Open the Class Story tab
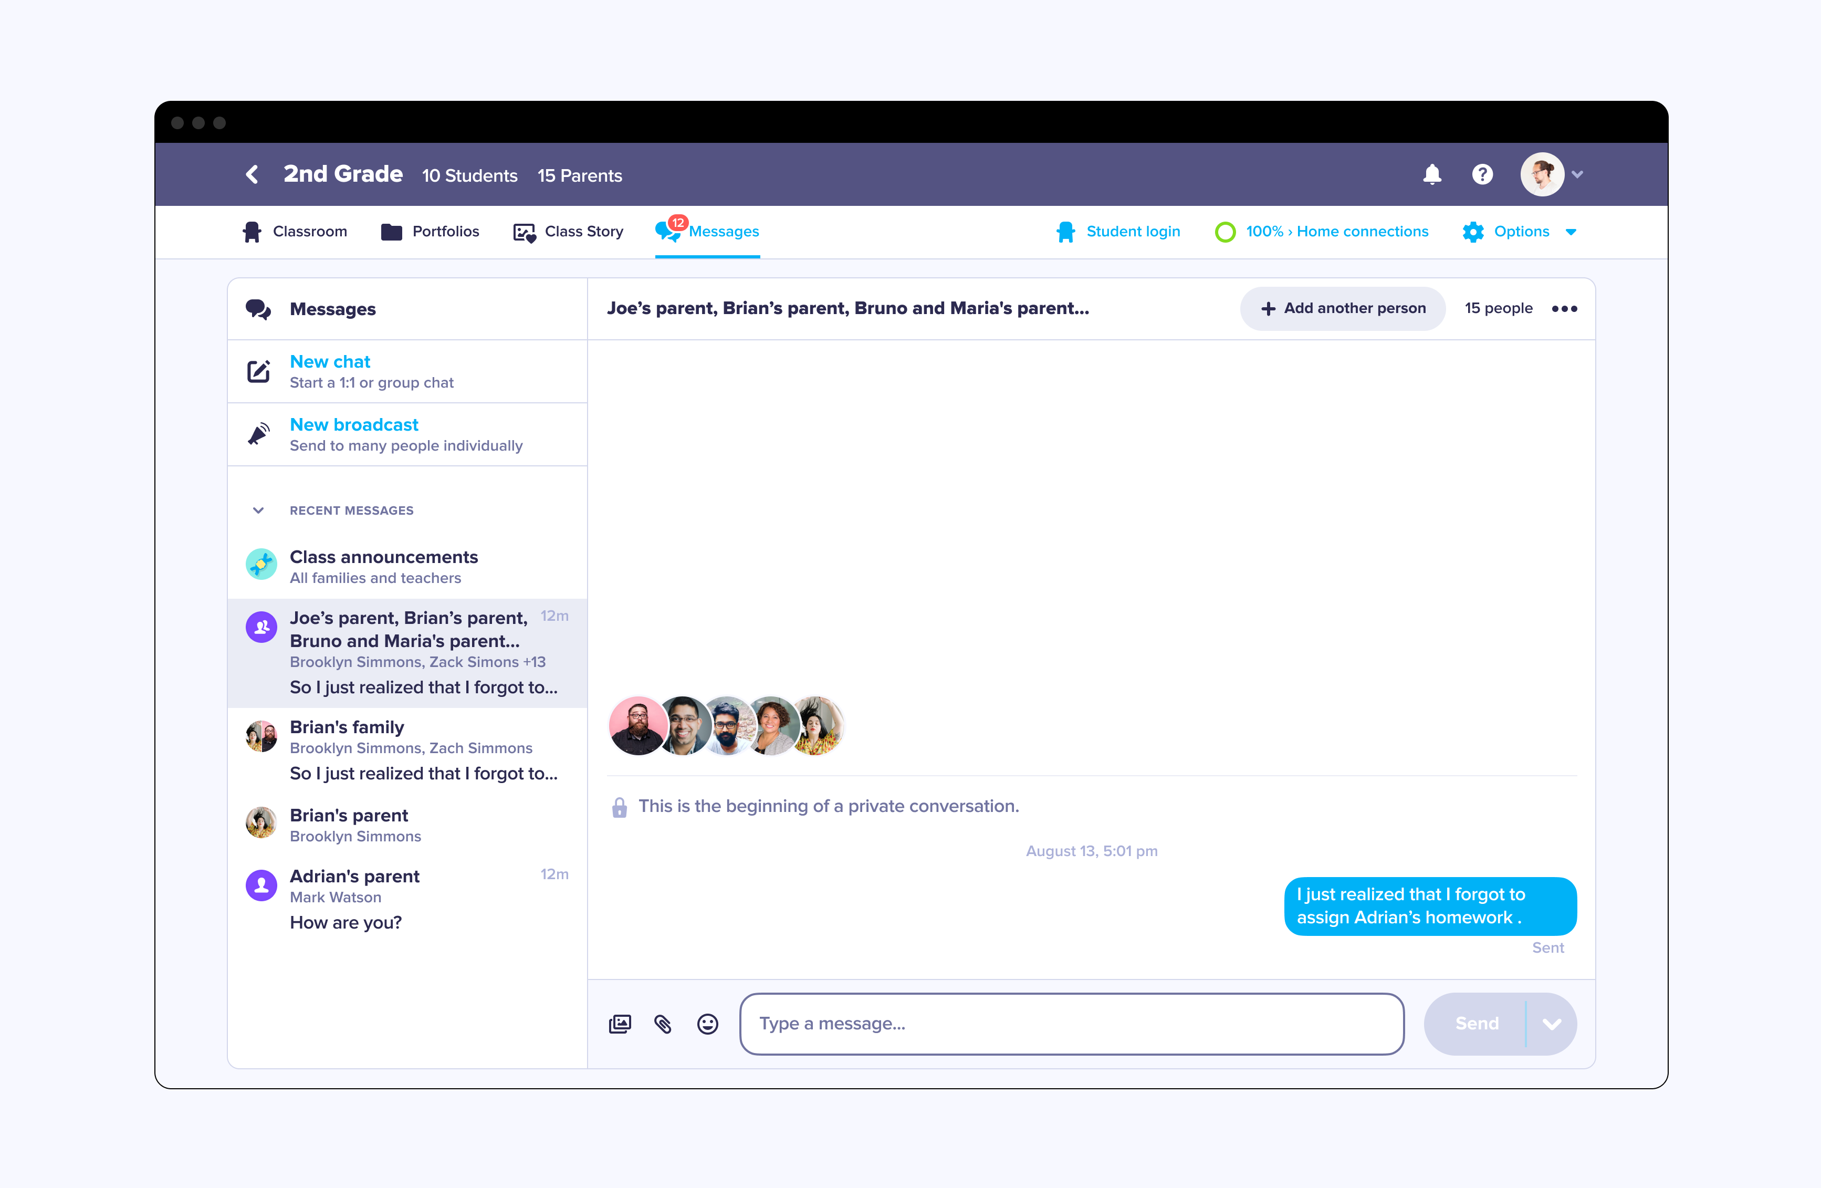The height and width of the screenshot is (1188, 1821). [569, 232]
